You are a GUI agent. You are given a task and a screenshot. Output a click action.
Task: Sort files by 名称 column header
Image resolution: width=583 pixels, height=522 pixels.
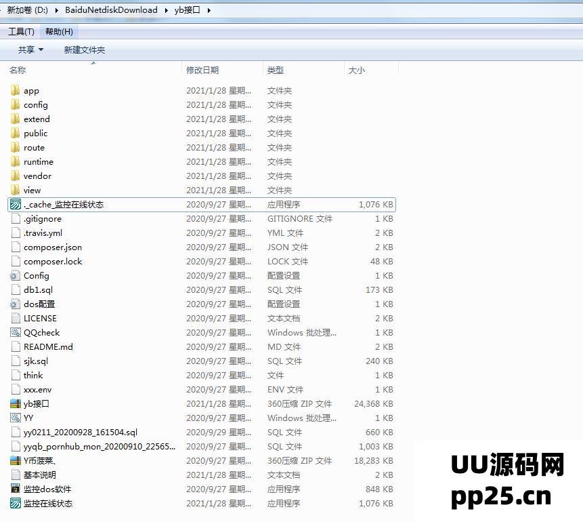click(18, 70)
